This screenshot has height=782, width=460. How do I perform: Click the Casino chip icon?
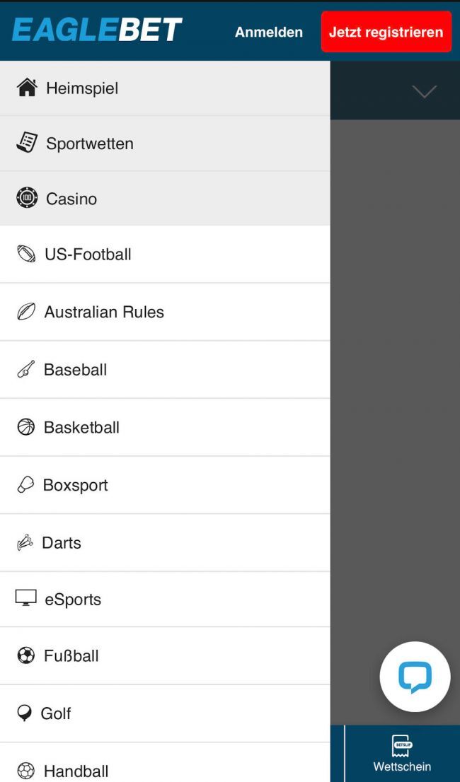26,198
